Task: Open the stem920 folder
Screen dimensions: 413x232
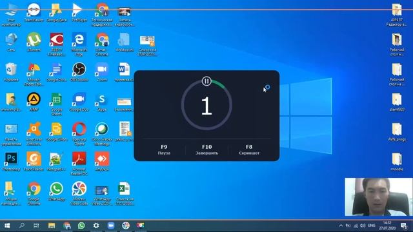Action: [x=397, y=102]
